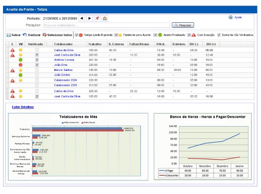Click Janeiro column in Banco de Horas table
The height and width of the screenshot is (194, 261).
(239, 166)
